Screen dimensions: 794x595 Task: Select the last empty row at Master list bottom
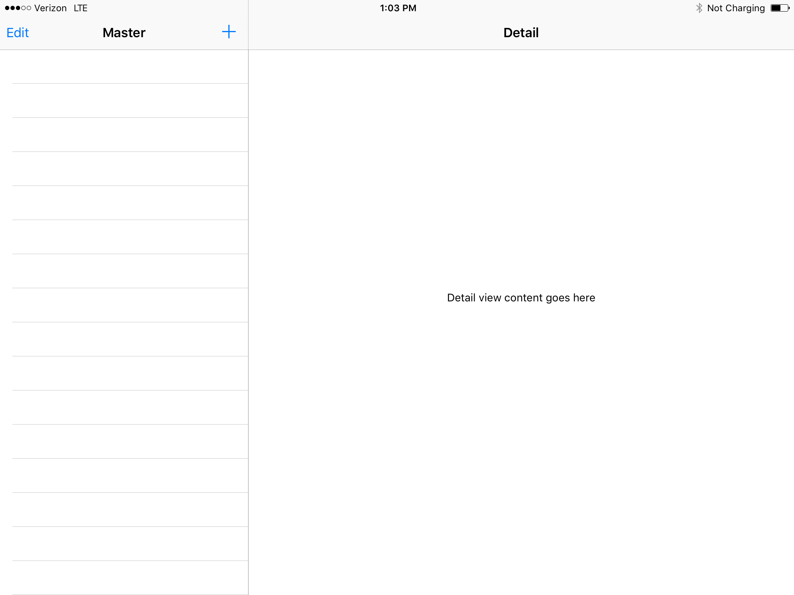[x=124, y=578]
